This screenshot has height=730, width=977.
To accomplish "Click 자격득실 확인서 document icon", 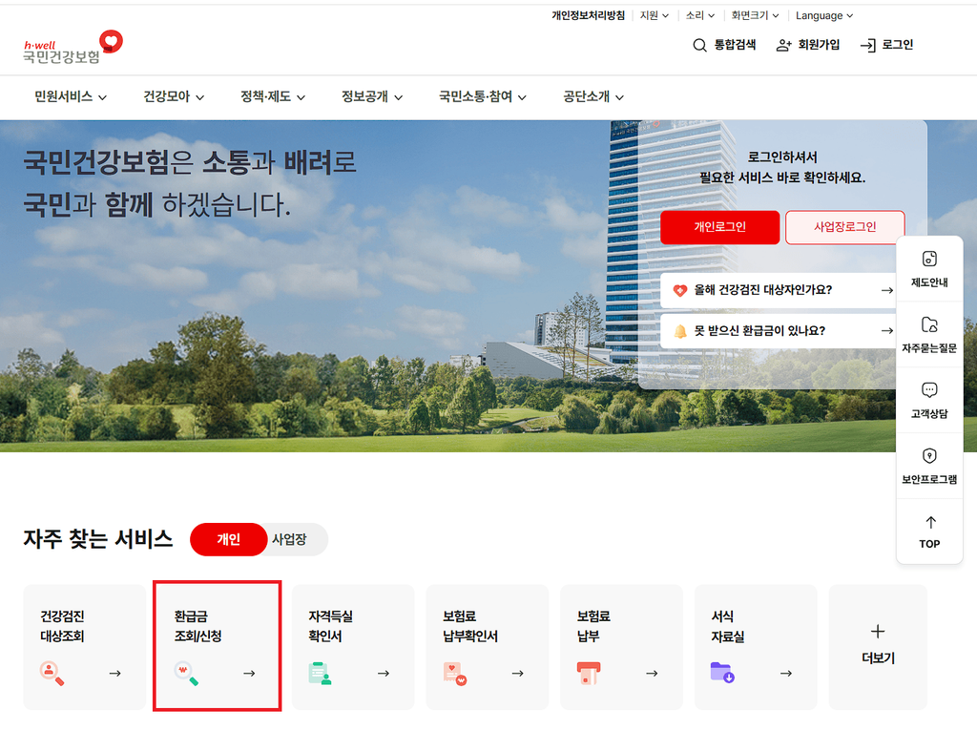I will click(x=320, y=674).
